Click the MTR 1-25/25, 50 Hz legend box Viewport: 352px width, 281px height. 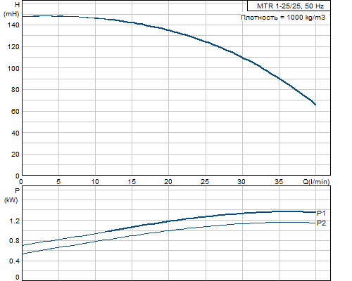(289, 6)
